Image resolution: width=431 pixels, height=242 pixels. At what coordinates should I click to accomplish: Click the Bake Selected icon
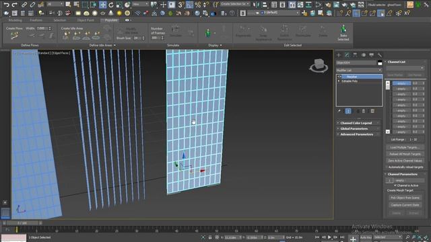coord(343,33)
